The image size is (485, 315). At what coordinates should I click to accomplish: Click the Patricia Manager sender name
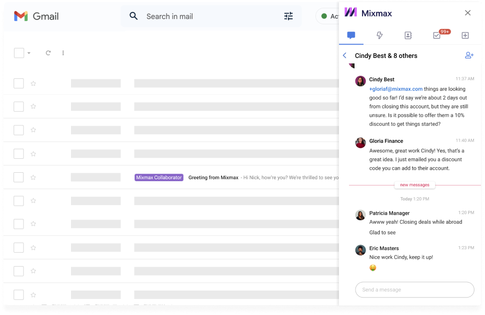coord(389,213)
